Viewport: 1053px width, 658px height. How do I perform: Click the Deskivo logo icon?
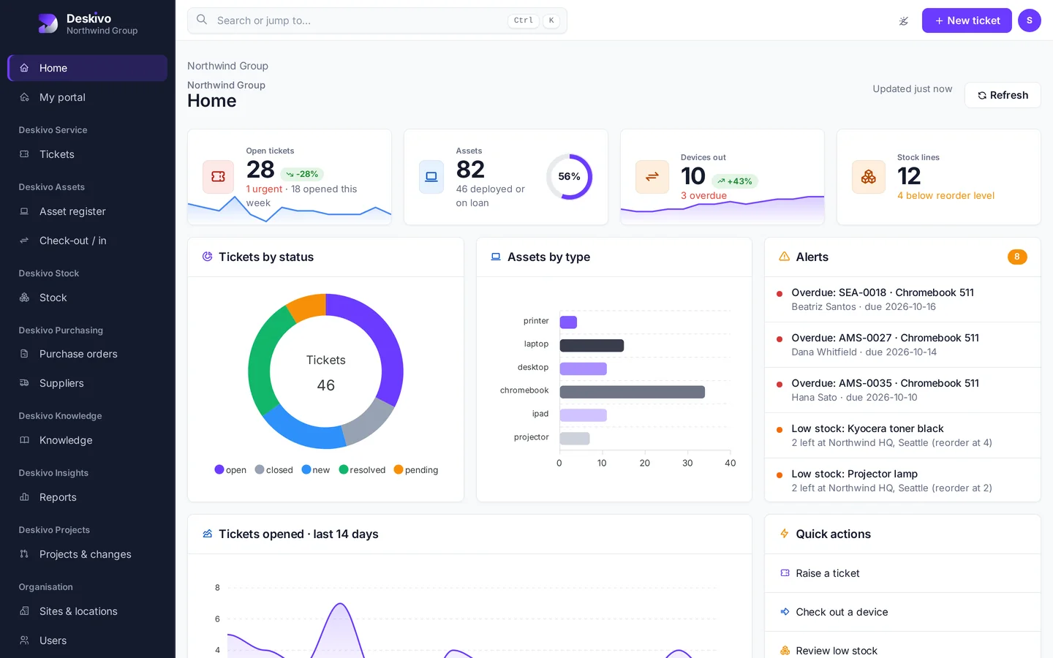click(48, 23)
